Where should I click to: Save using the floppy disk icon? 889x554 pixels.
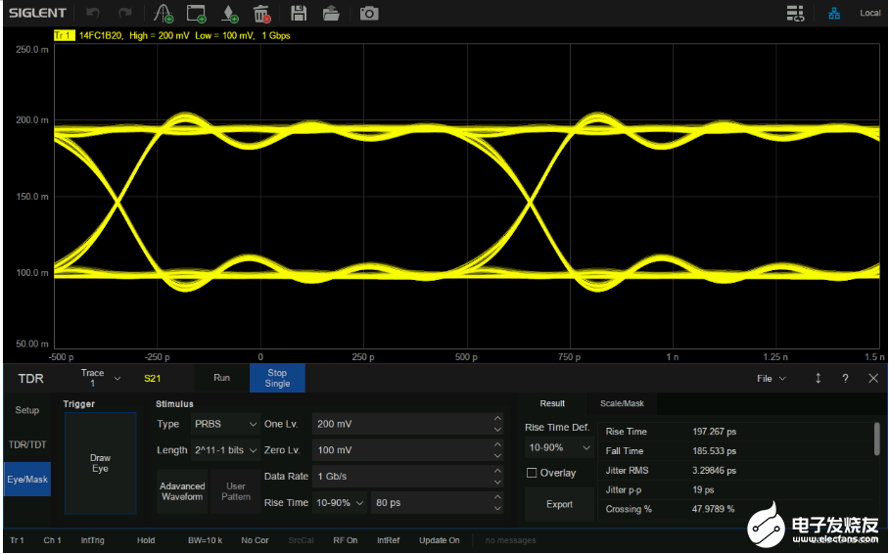pyautogui.click(x=299, y=13)
